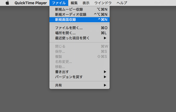Viewport: 176px width, 112px height.
Task: Choose 場所を開く… menu item
Action: (80, 33)
